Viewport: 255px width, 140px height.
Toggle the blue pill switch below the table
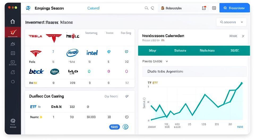pyautogui.click(x=114, y=127)
